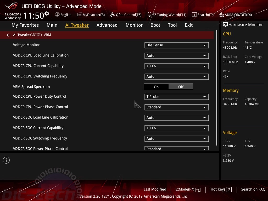Click the globe language icon
The width and height of the screenshot is (268, 201).
coord(57,15)
